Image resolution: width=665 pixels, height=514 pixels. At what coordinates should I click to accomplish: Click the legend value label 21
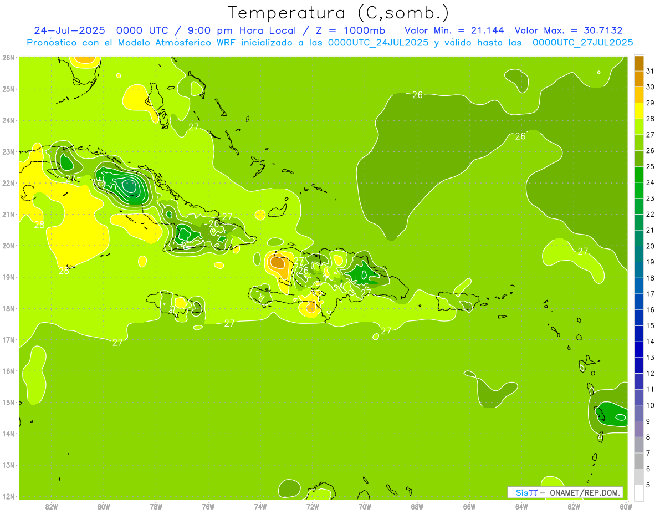pyautogui.click(x=651, y=230)
